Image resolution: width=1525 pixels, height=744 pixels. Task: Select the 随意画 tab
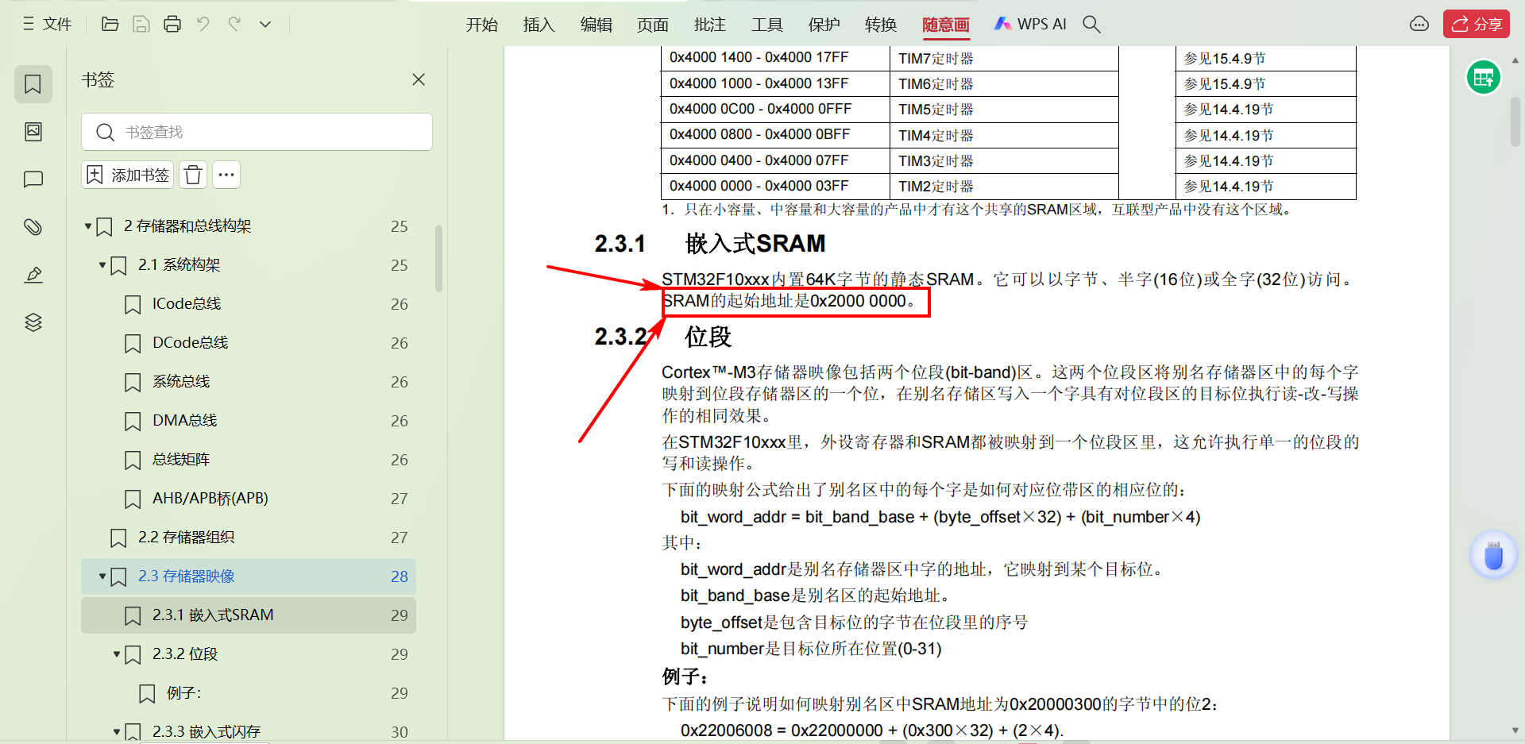[x=945, y=25]
